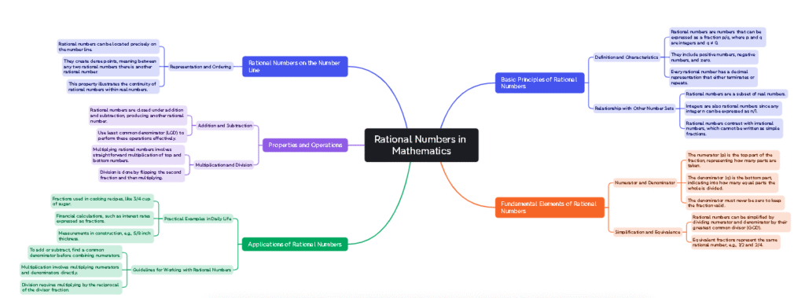Viewport: 805px width, 298px height.
Task: Click note 'Rational numbers contrast with irrational numbers'
Action: coord(733,128)
